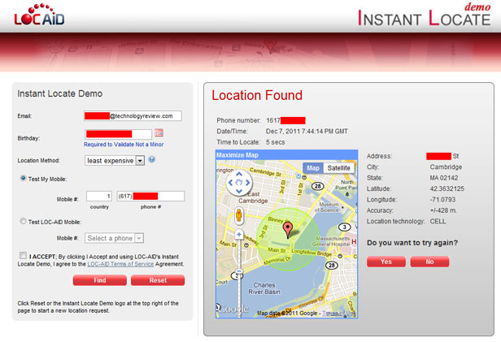The width and height of the screenshot is (501, 342).
Task: Open the birthday calendar picker icon
Action: (159, 133)
